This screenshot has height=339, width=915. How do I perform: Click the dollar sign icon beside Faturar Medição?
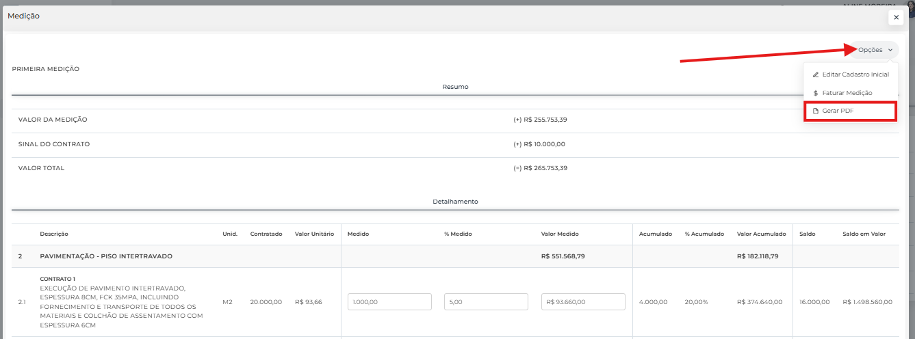(815, 93)
